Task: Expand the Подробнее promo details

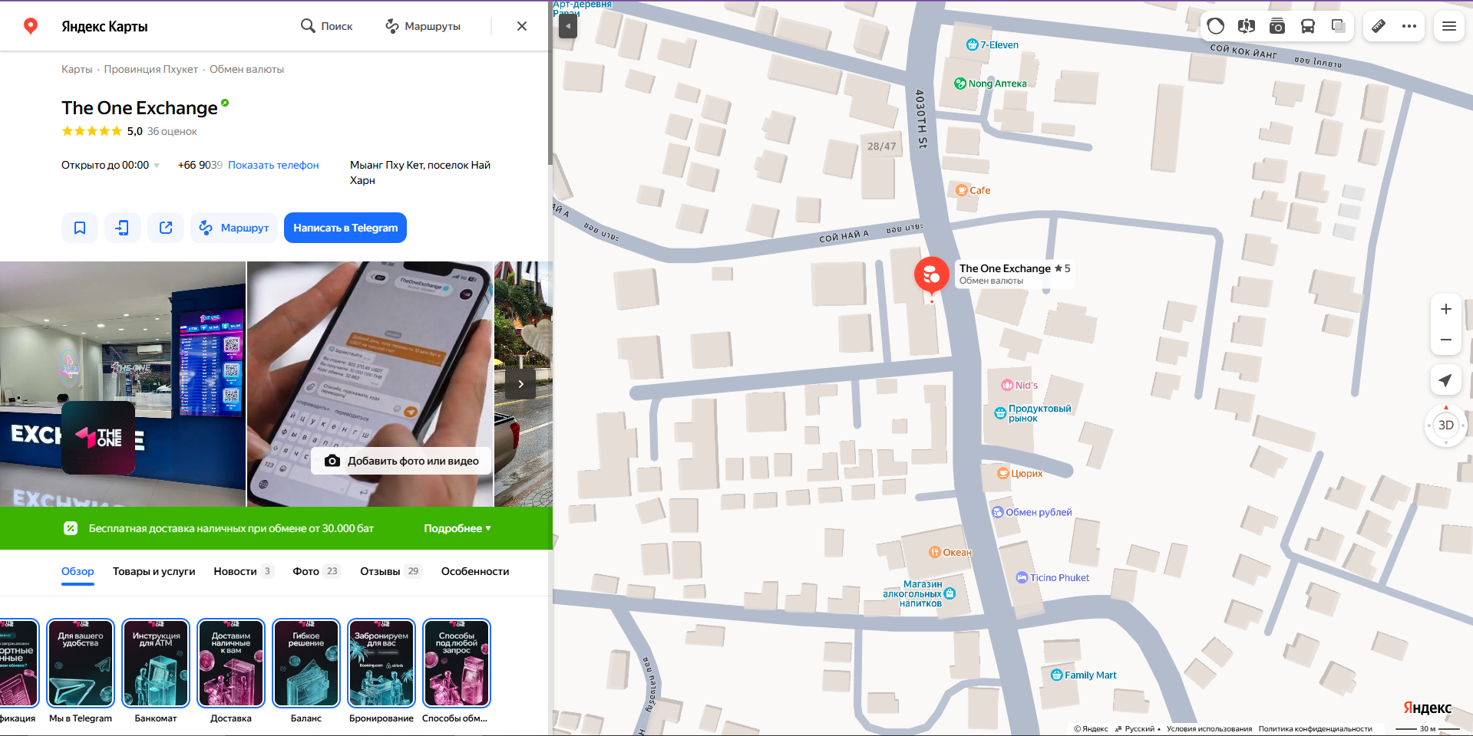Action: (457, 528)
